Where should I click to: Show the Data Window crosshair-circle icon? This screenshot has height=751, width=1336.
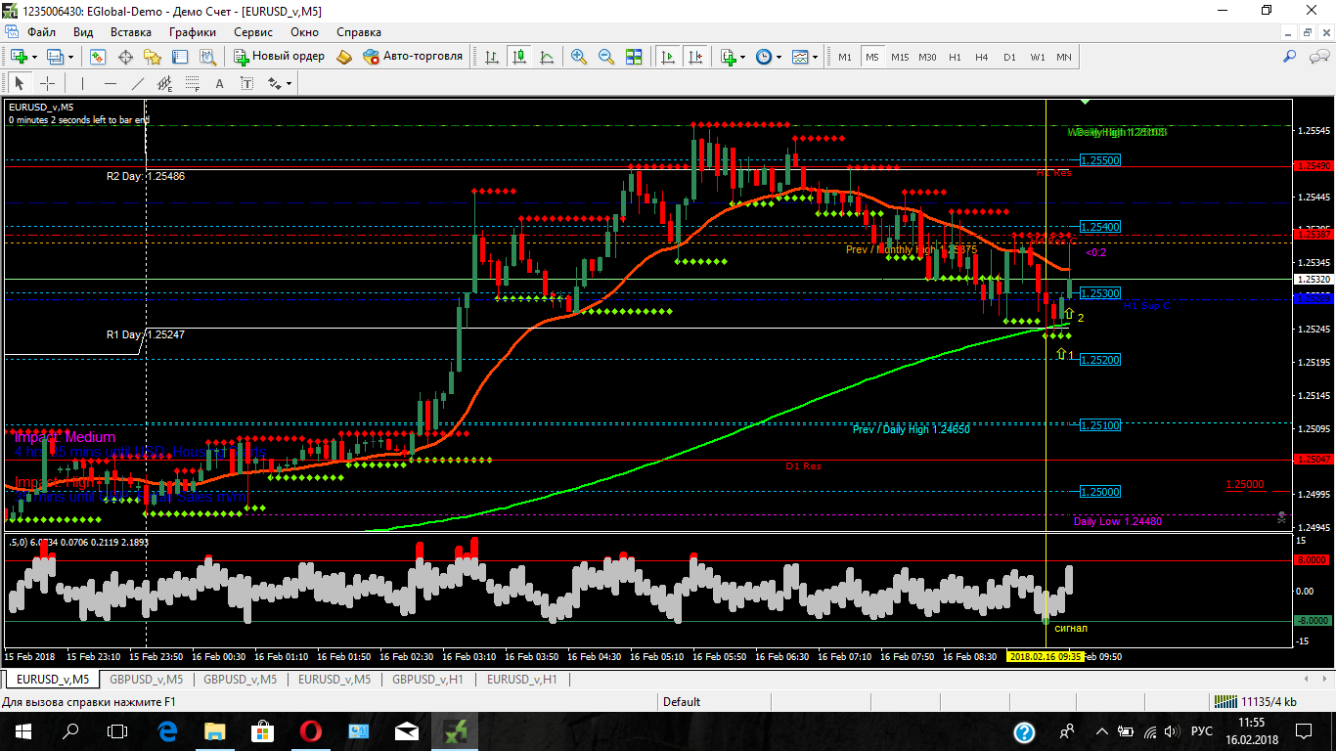coord(125,57)
